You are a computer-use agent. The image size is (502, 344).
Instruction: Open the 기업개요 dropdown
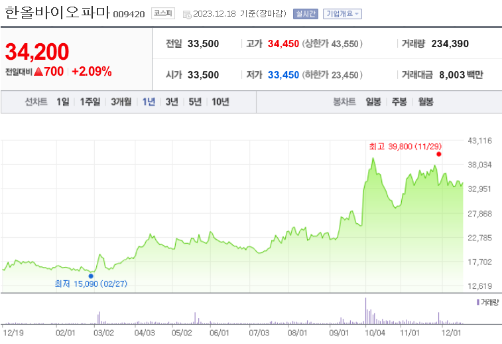342,14
